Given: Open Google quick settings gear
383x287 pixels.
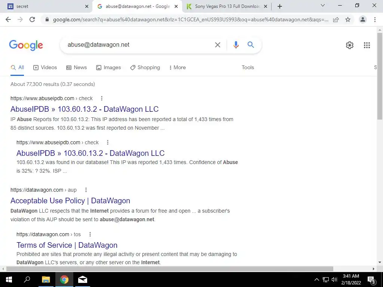Looking at the screenshot, I should tap(350, 45).
